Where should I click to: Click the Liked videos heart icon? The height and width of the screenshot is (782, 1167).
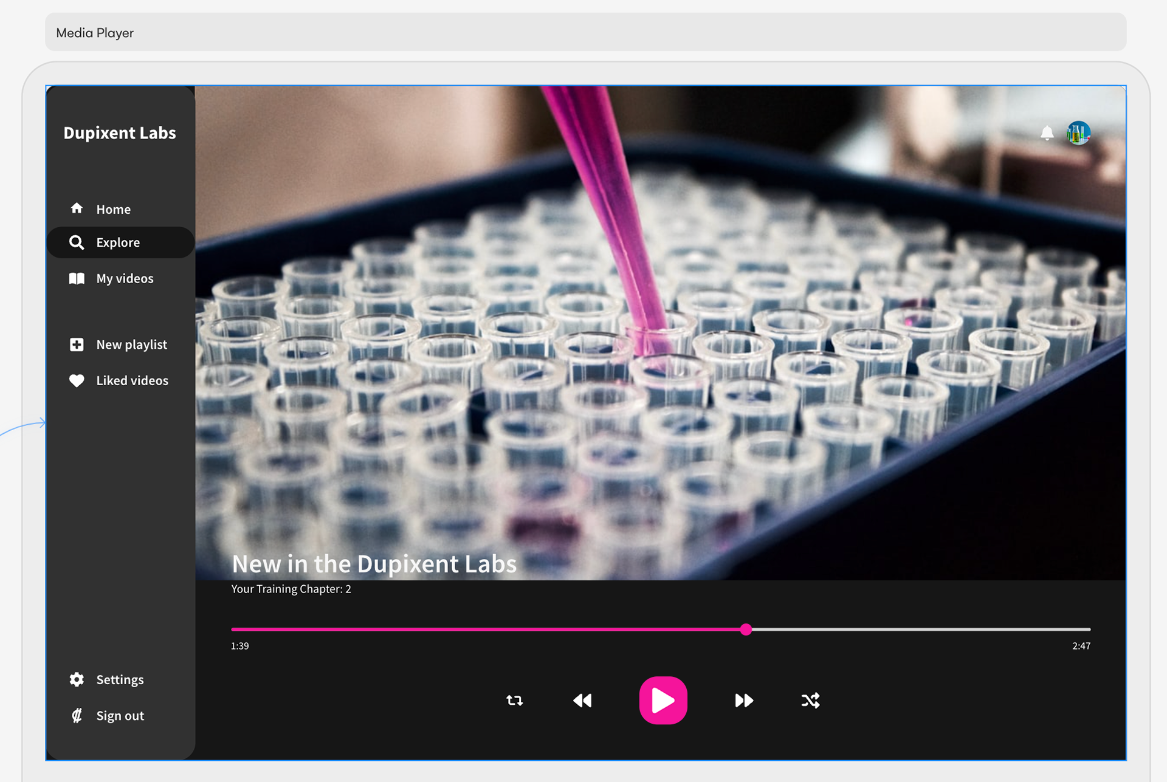pos(77,380)
